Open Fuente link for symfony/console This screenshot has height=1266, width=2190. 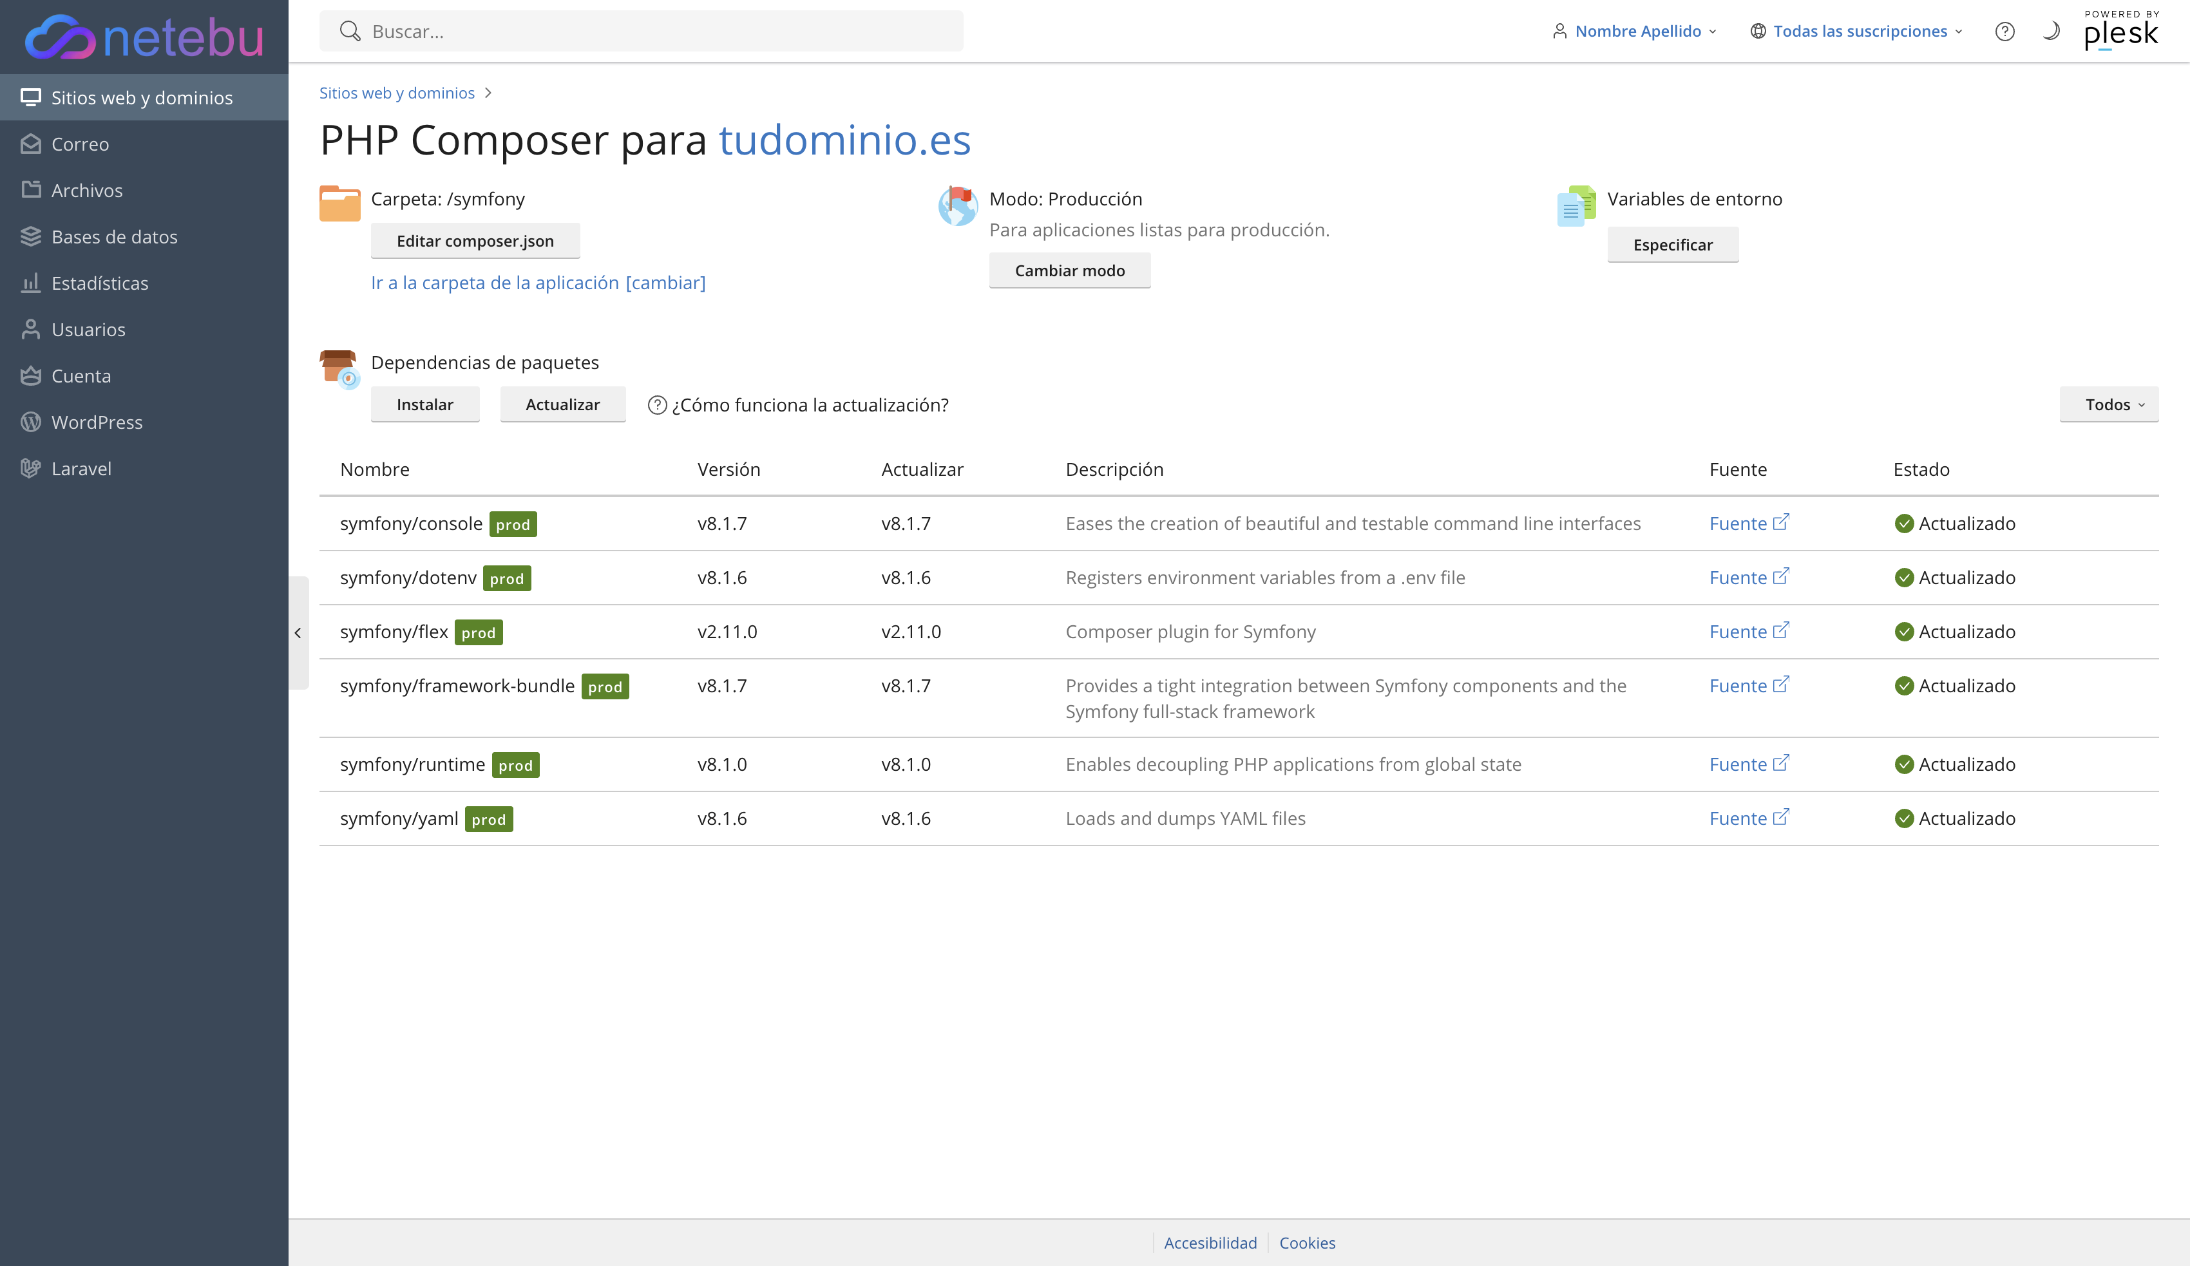click(1749, 523)
